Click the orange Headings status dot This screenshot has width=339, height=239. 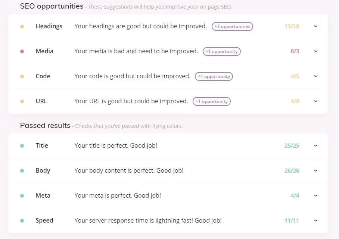coord(22,26)
